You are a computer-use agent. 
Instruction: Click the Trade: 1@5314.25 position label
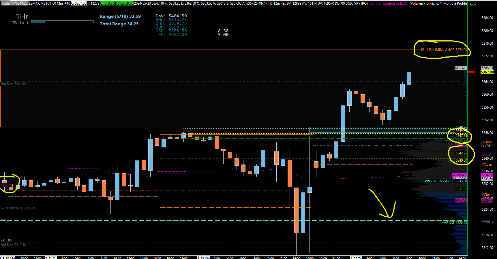pos(14,3)
